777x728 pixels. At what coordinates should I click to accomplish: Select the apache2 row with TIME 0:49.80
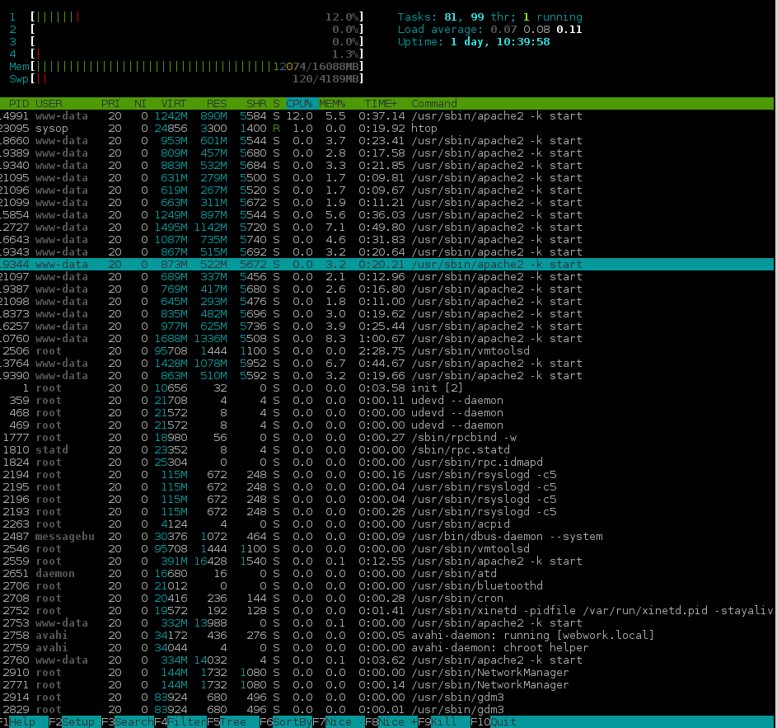(x=386, y=228)
